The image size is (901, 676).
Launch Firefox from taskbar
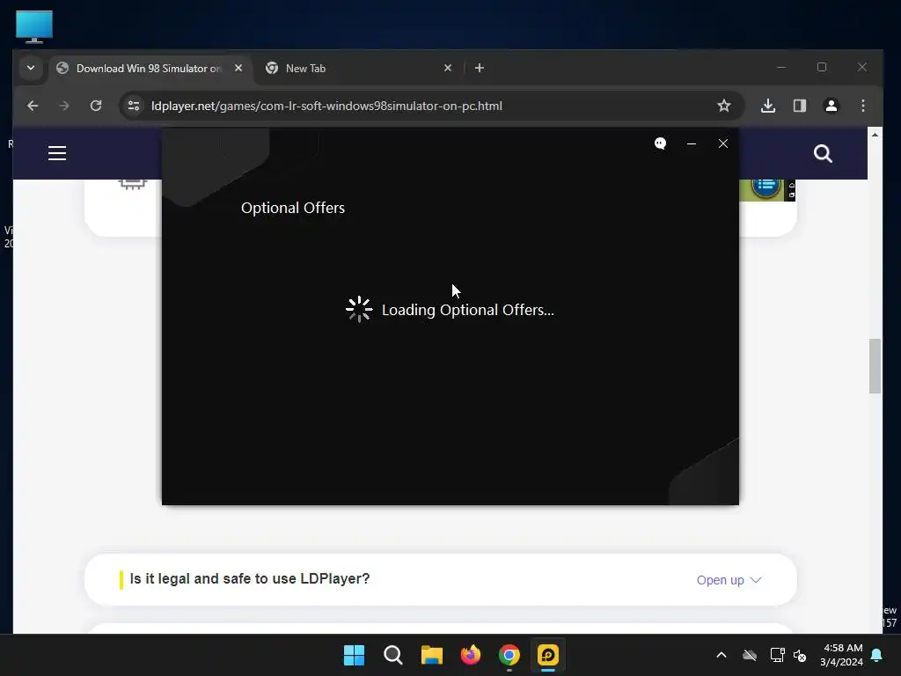[471, 655]
